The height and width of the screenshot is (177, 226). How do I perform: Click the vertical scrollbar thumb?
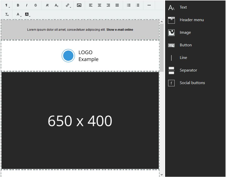[x=162, y=48]
